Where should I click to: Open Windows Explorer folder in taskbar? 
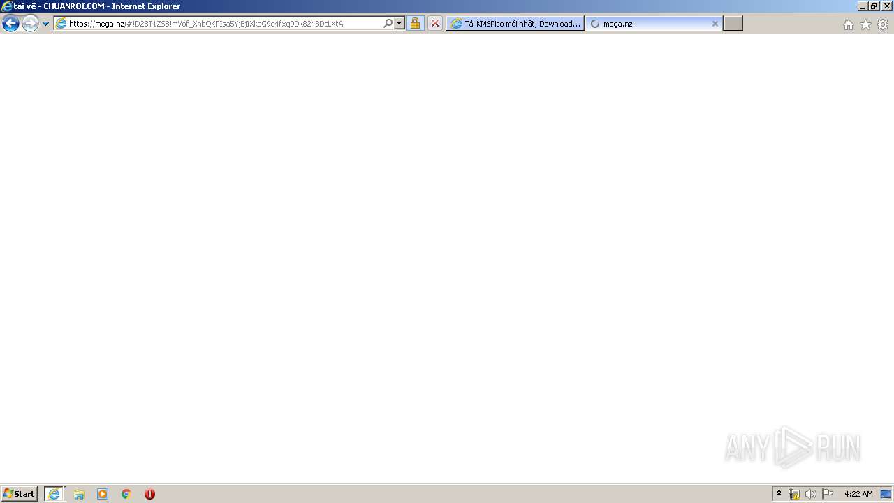(79, 494)
